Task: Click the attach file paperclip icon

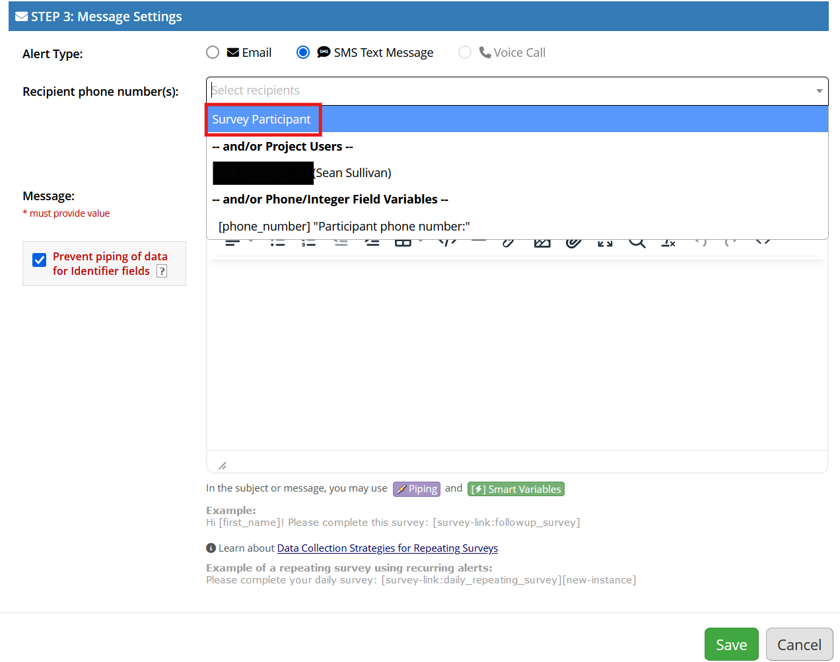Action: coord(574,242)
